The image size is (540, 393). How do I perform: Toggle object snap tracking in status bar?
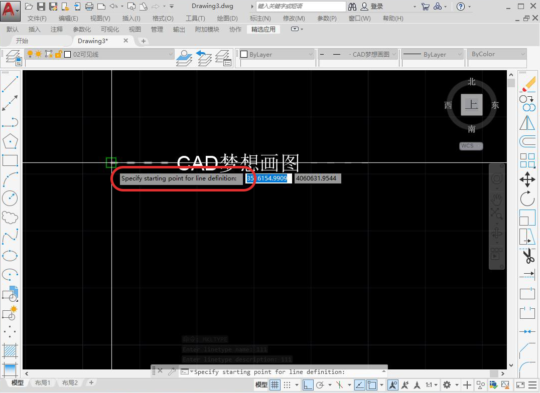coord(359,385)
